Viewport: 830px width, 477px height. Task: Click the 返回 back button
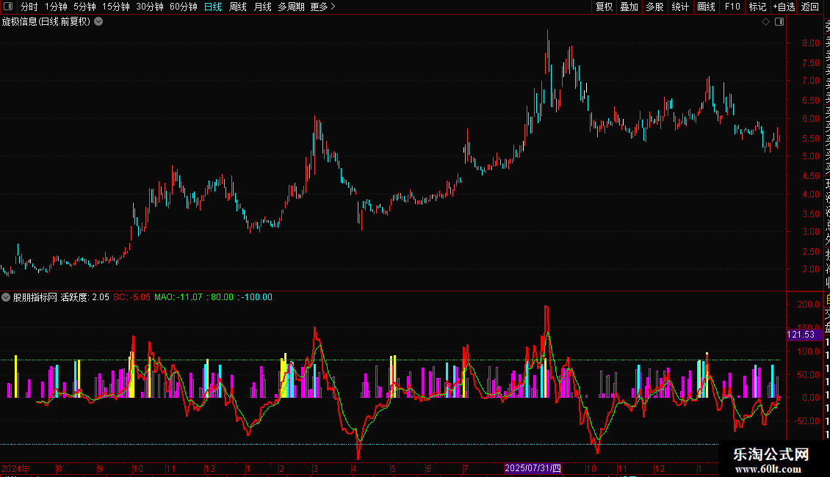pyautogui.click(x=810, y=7)
